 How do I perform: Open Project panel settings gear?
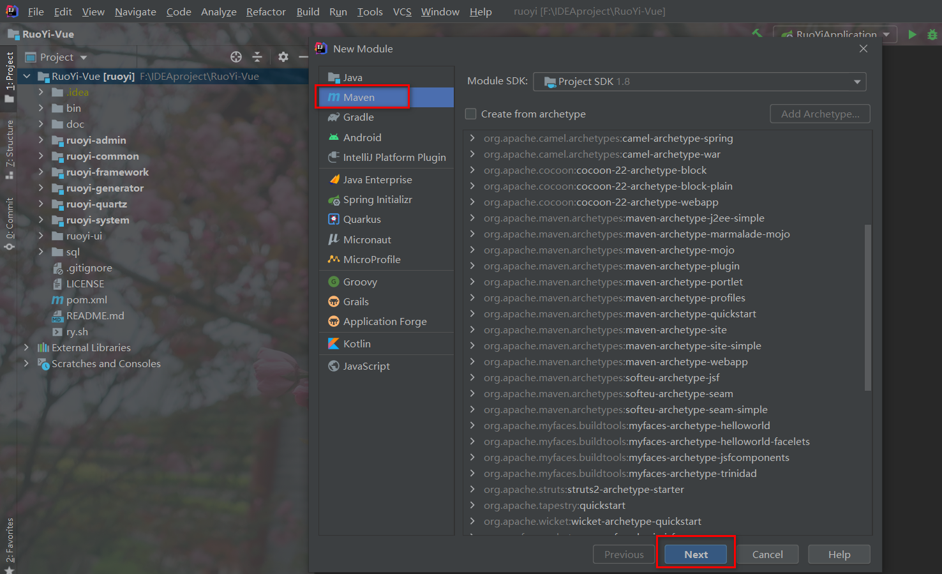[283, 57]
